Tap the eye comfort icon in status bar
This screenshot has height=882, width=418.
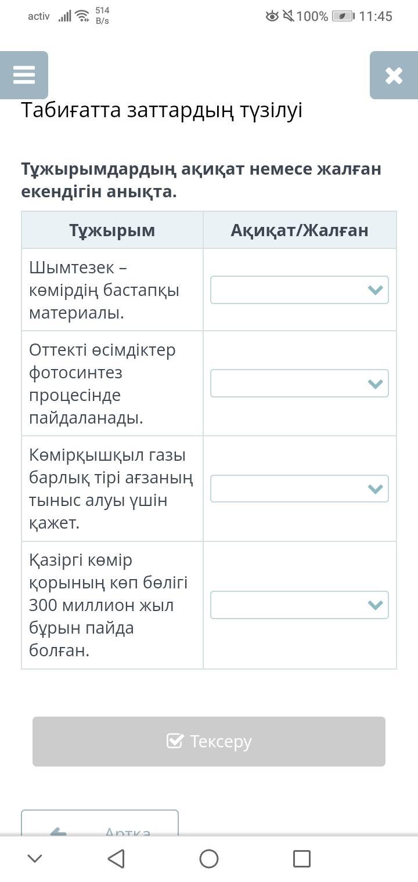(272, 16)
